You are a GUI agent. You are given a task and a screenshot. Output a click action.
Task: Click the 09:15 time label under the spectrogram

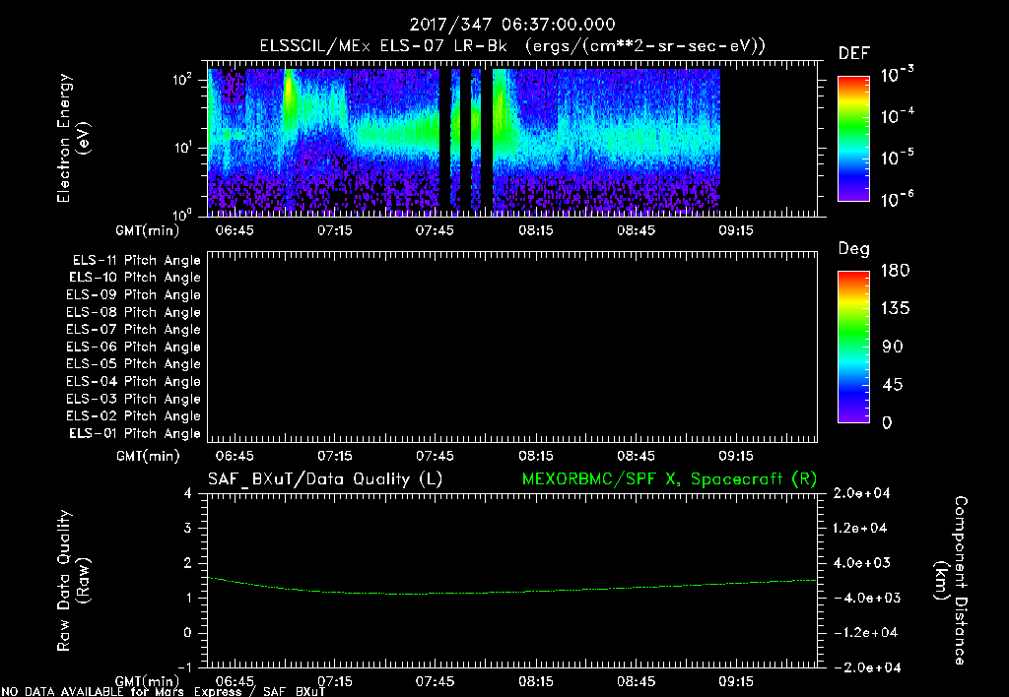735,230
